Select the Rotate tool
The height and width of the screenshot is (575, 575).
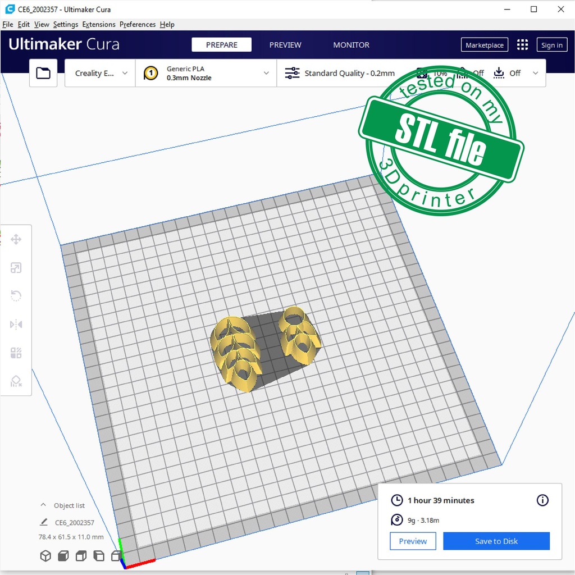coord(16,296)
